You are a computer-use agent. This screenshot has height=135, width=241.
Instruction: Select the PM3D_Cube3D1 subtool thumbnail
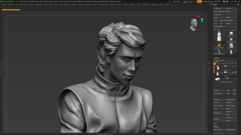pos(218,79)
